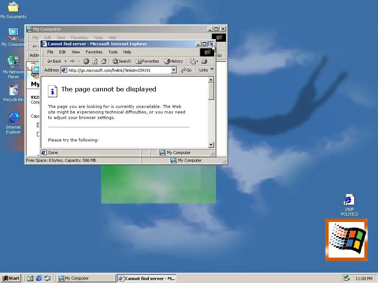Click the Stop loading icon
The width and height of the screenshot is (378, 283).
[86, 62]
